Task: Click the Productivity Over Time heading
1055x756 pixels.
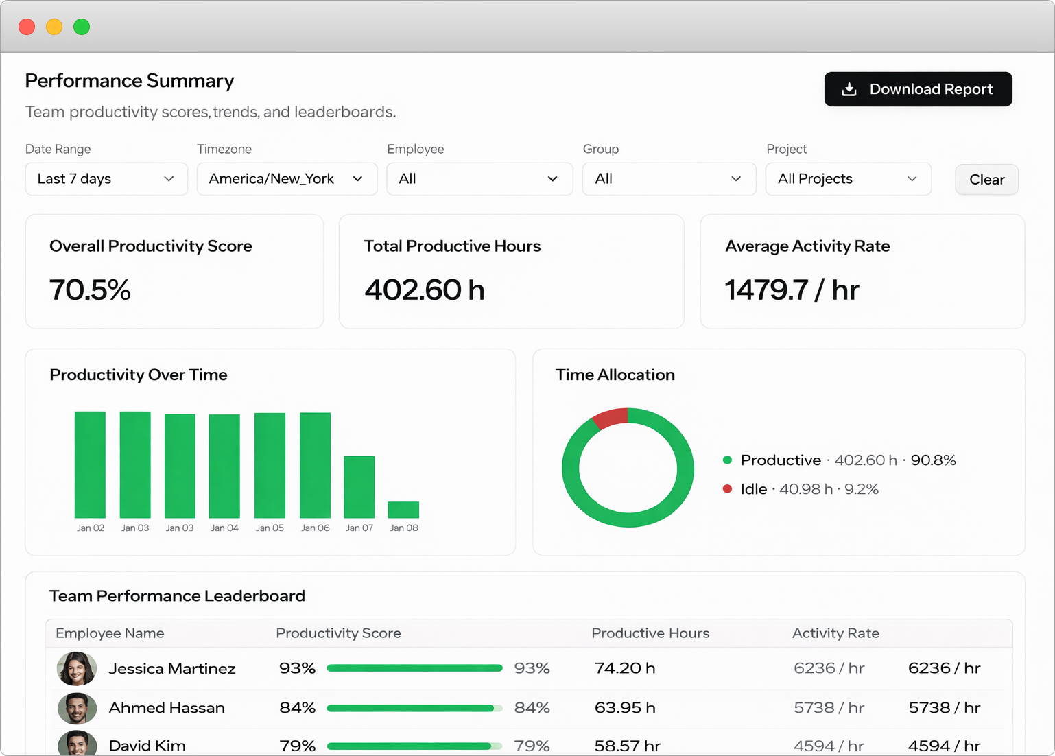Action: point(139,375)
